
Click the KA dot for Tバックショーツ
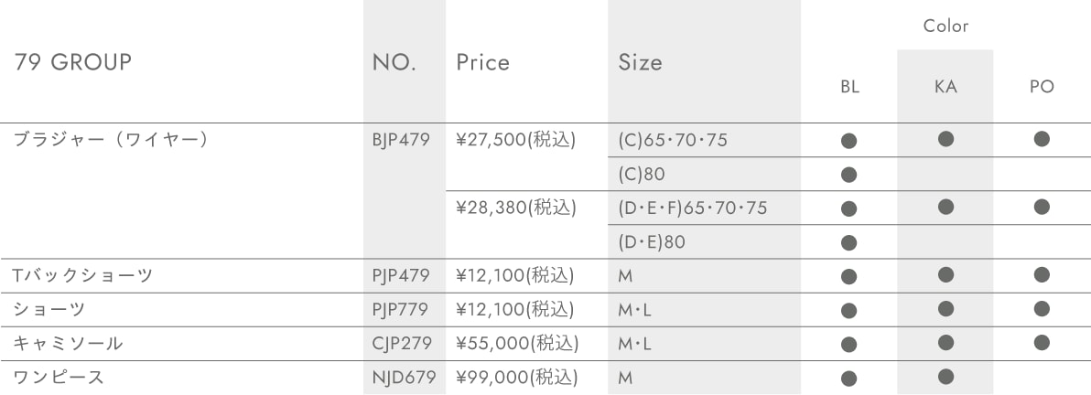pos(945,274)
